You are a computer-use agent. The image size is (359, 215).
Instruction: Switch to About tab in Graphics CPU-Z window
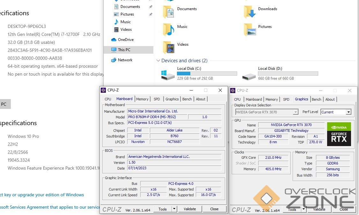pos(330,99)
